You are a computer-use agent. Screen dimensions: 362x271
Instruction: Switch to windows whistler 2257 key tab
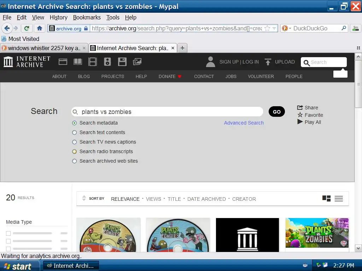click(44, 48)
